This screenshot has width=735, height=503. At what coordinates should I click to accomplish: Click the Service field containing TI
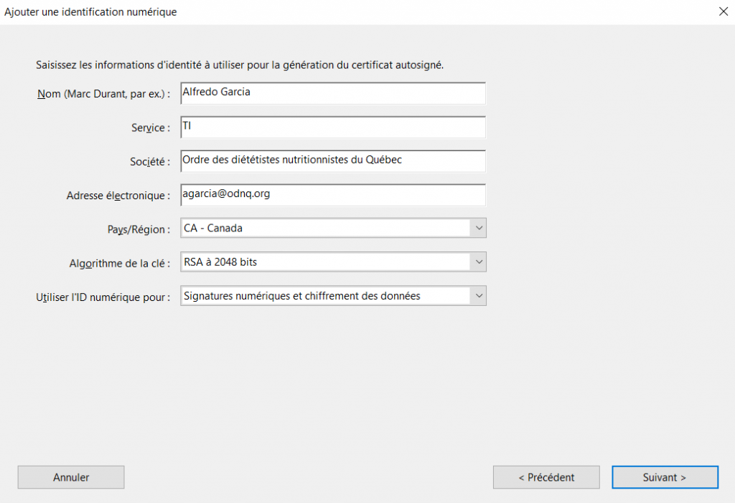[333, 128]
